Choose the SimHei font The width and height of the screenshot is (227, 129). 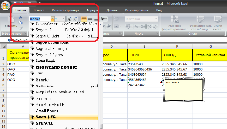(64, 80)
